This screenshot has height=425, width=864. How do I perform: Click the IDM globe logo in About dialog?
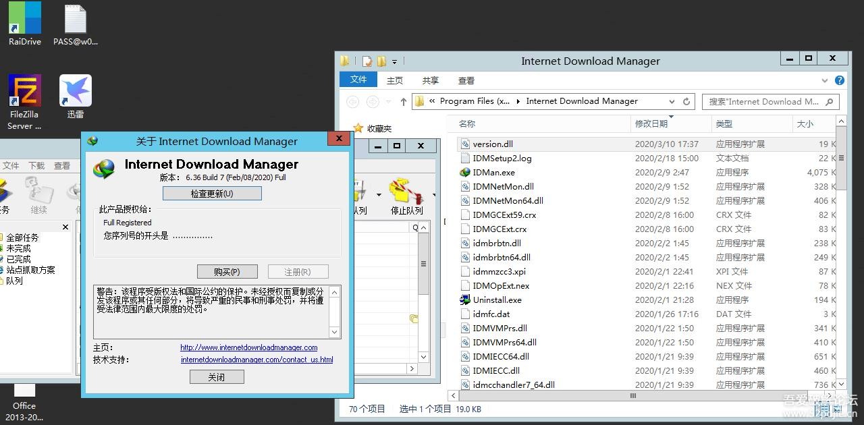pyautogui.click(x=104, y=168)
